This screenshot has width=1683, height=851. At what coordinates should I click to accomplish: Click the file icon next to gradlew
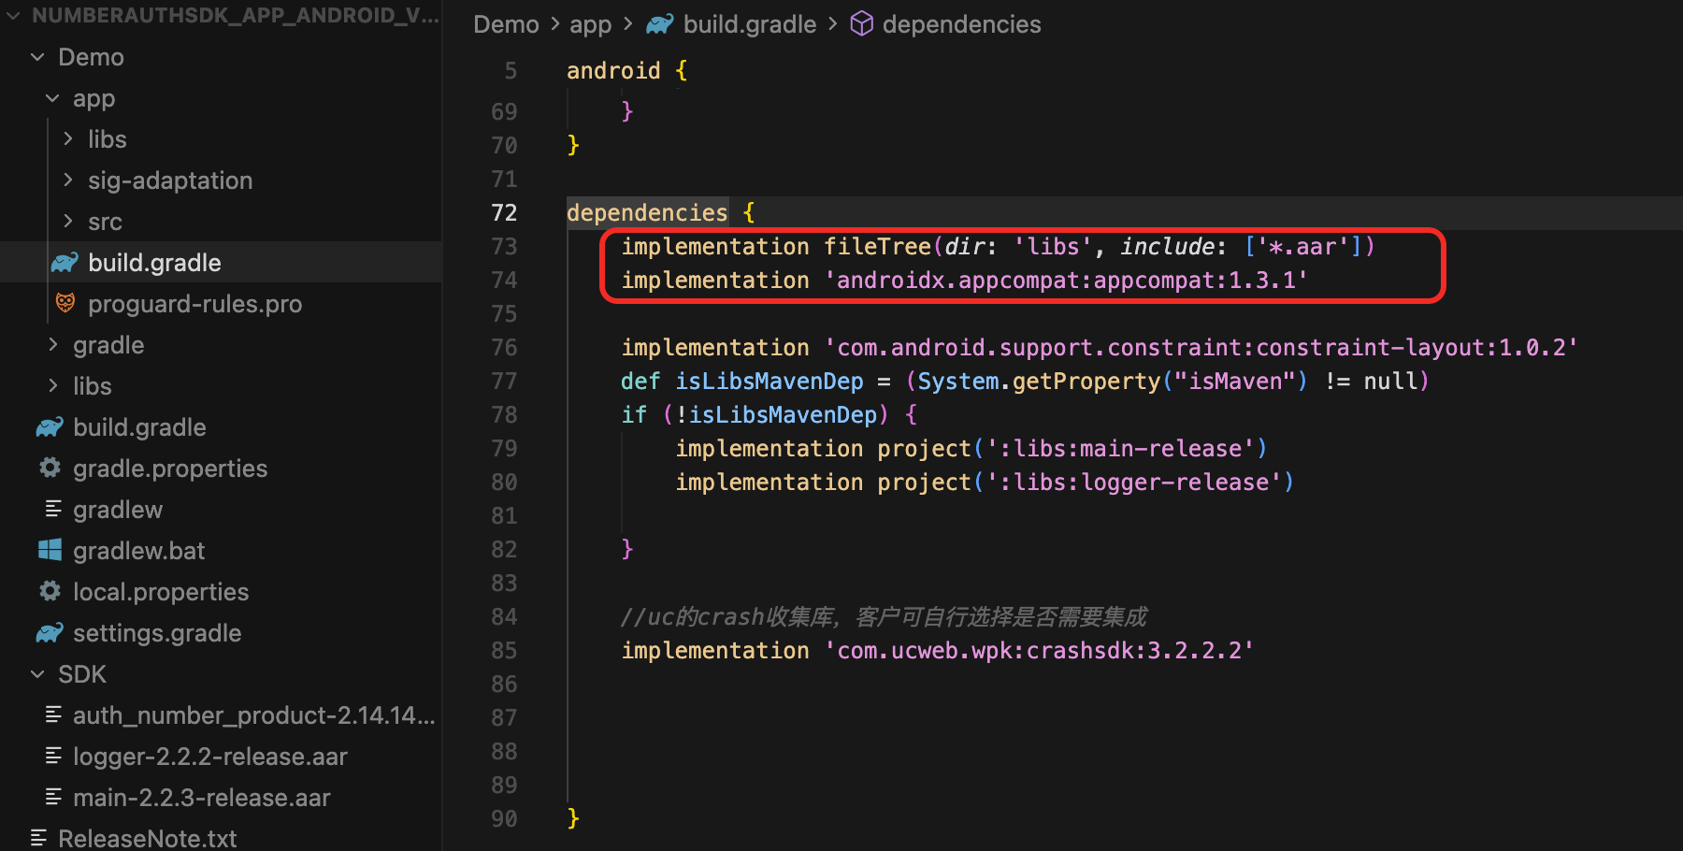53,509
